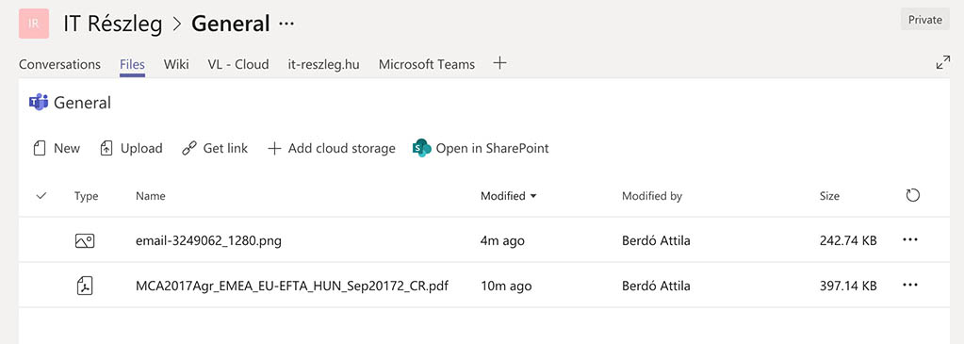Switch to the Wiki tab

click(176, 64)
